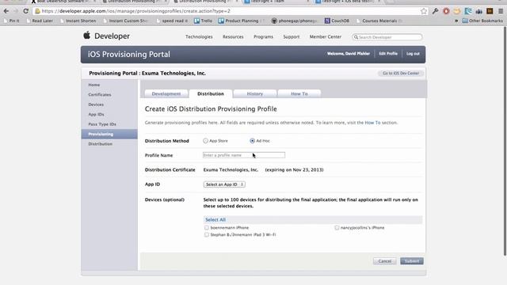507x285 pixels.
Task: Switch to the History tab
Action: pyautogui.click(x=255, y=93)
